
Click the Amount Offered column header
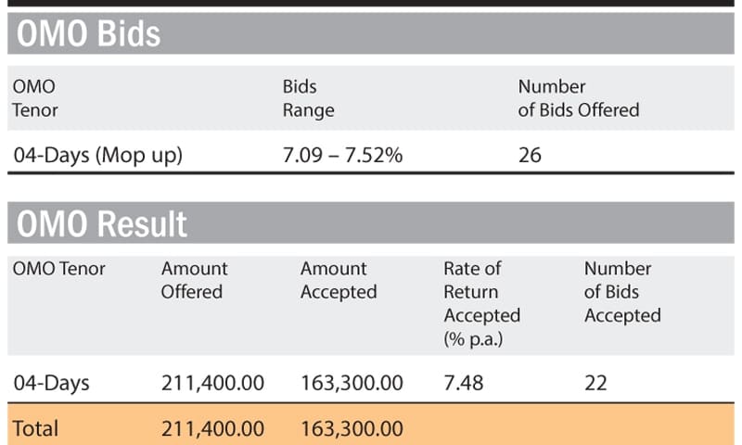point(194,280)
